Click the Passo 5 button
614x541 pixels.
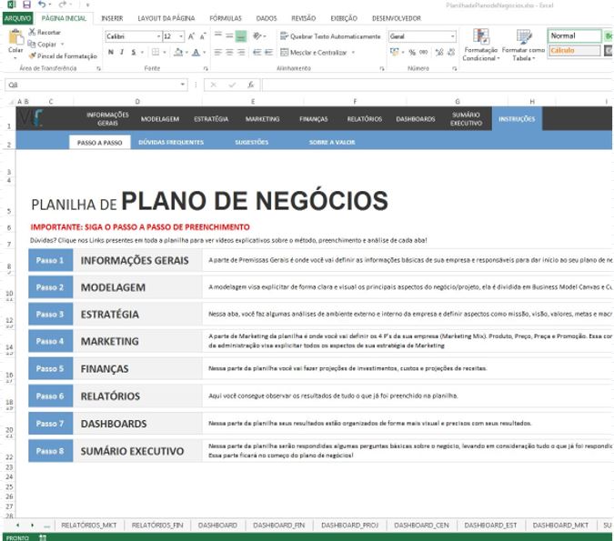pos(50,369)
